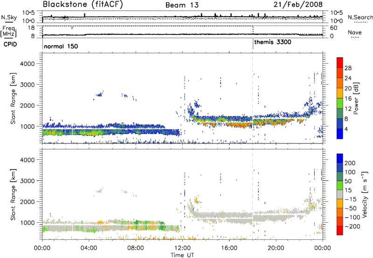This screenshot has width=373, height=258.
Task: Click the '200' label on the velocity scale
Action: (x=350, y=163)
